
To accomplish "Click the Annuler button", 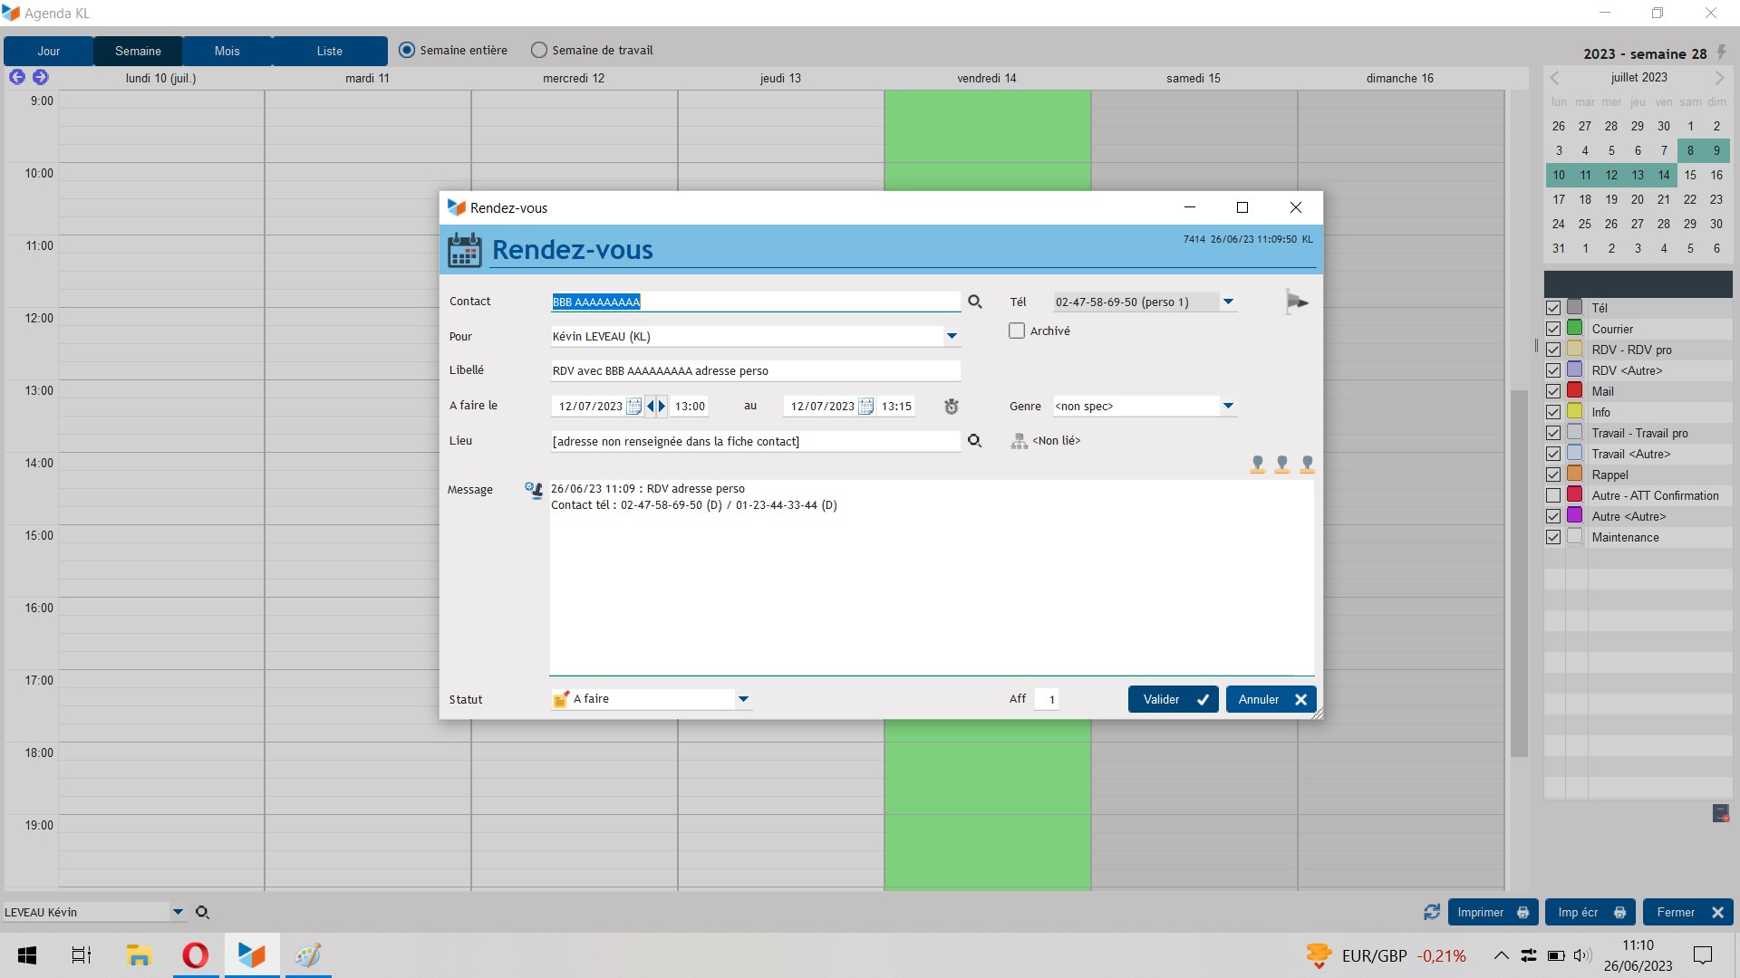I will pyautogui.click(x=1271, y=699).
